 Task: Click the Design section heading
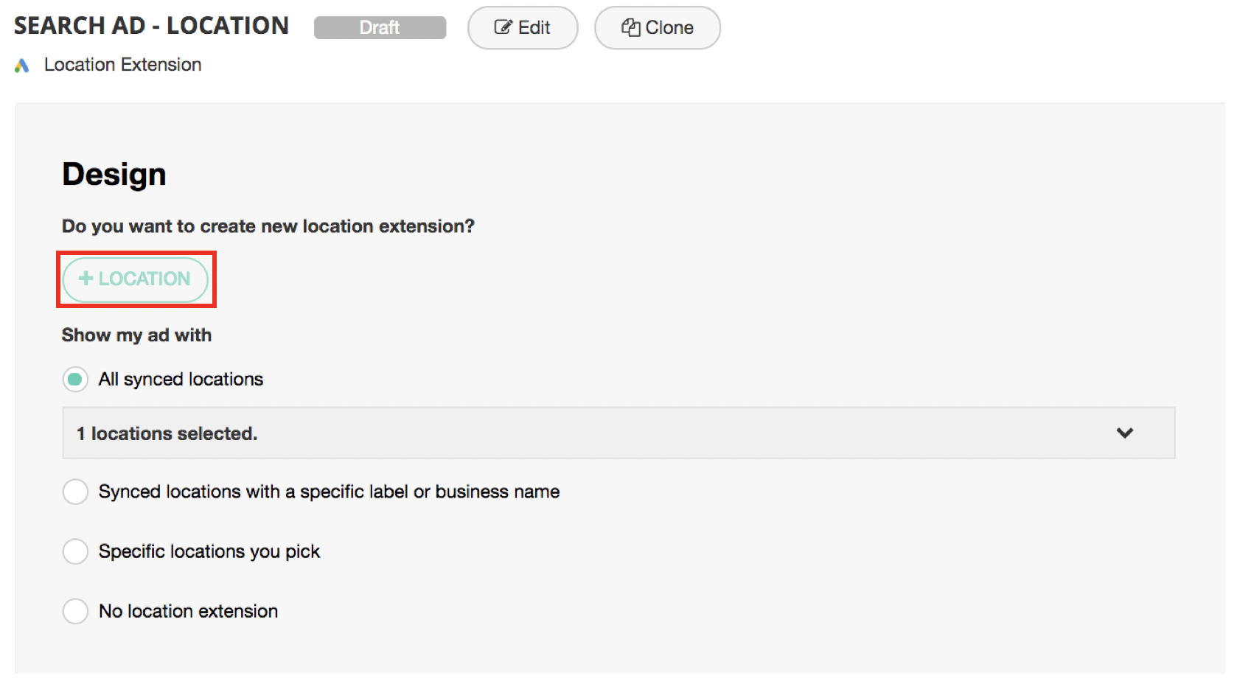(114, 175)
